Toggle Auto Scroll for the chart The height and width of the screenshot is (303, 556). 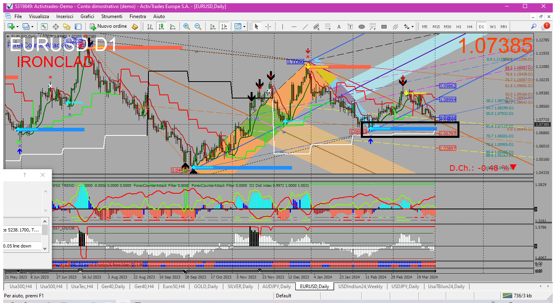click(x=213, y=27)
